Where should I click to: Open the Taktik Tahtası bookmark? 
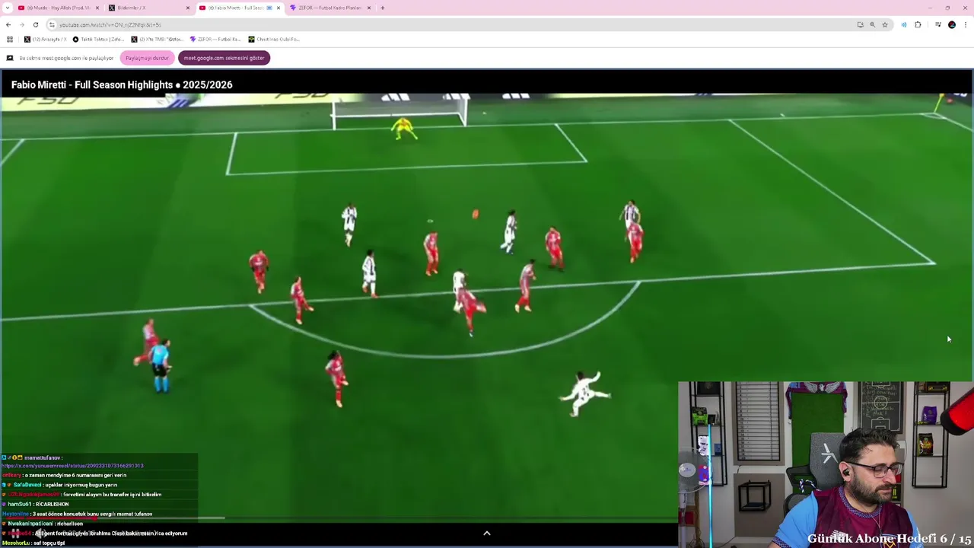click(98, 39)
